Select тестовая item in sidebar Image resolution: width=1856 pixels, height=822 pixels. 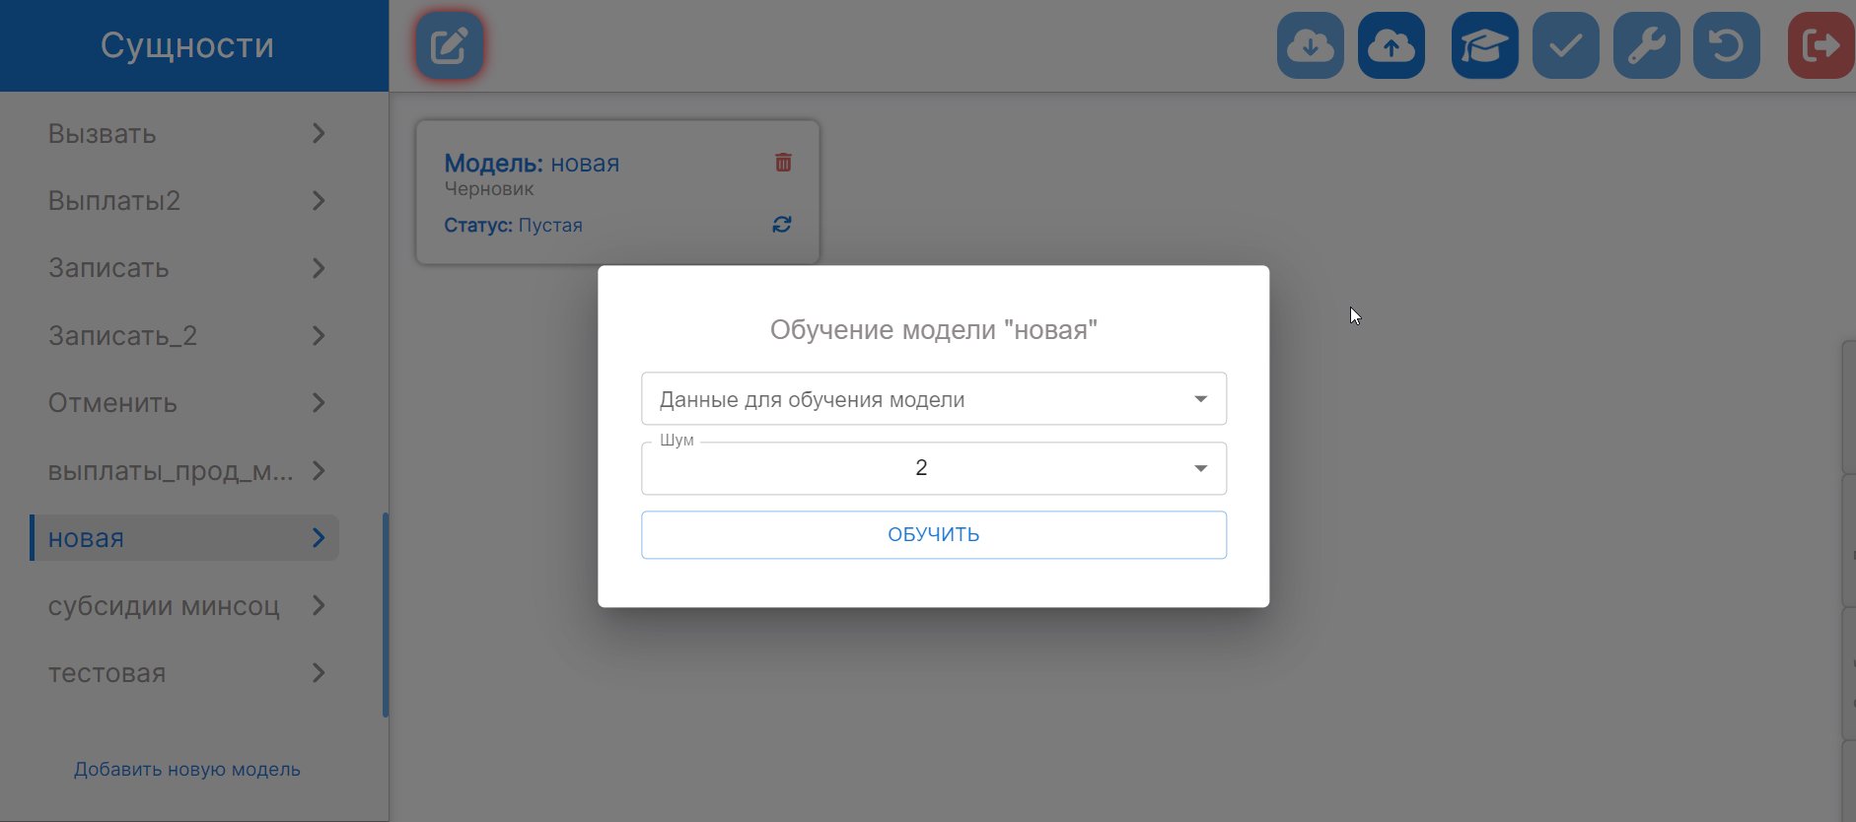coord(107,674)
